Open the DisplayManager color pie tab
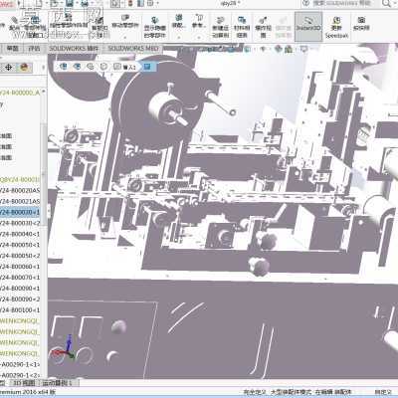This screenshot has width=398, height=398. pos(24,68)
